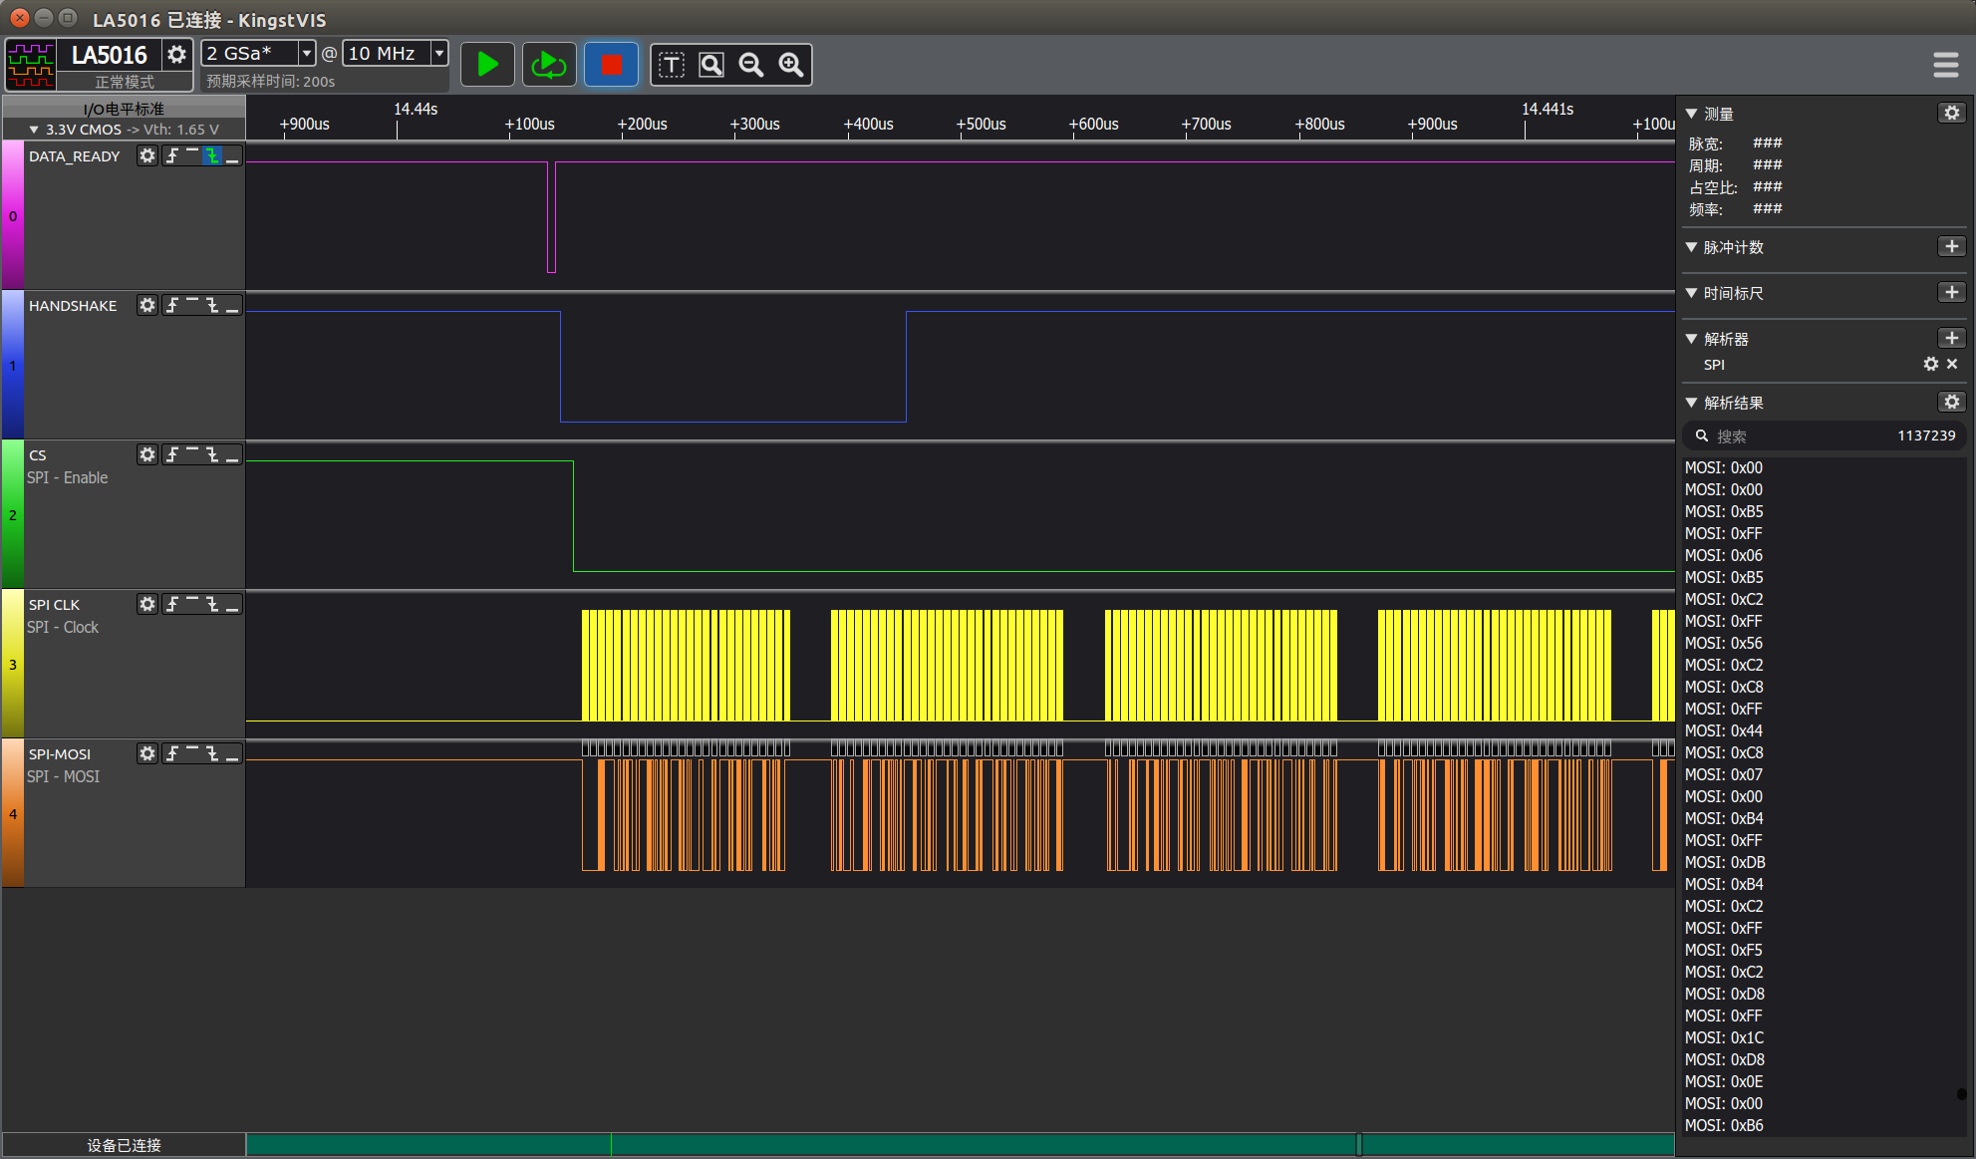
Task: Add a new protocol analyzer
Action: [x=1952, y=338]
